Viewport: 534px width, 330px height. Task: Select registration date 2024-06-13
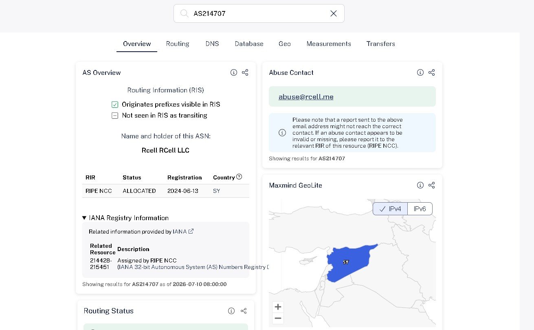(x=183, y=191)
